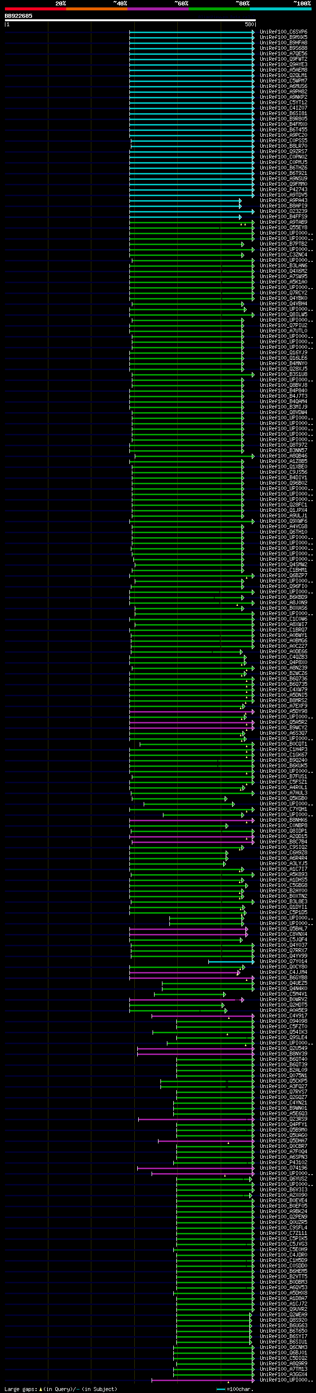The width and height of the screenshot is (316, 1393).
Task: Click the green alignment bar for UniRef100_A9TAB9
Action: [x=192, y=222]
